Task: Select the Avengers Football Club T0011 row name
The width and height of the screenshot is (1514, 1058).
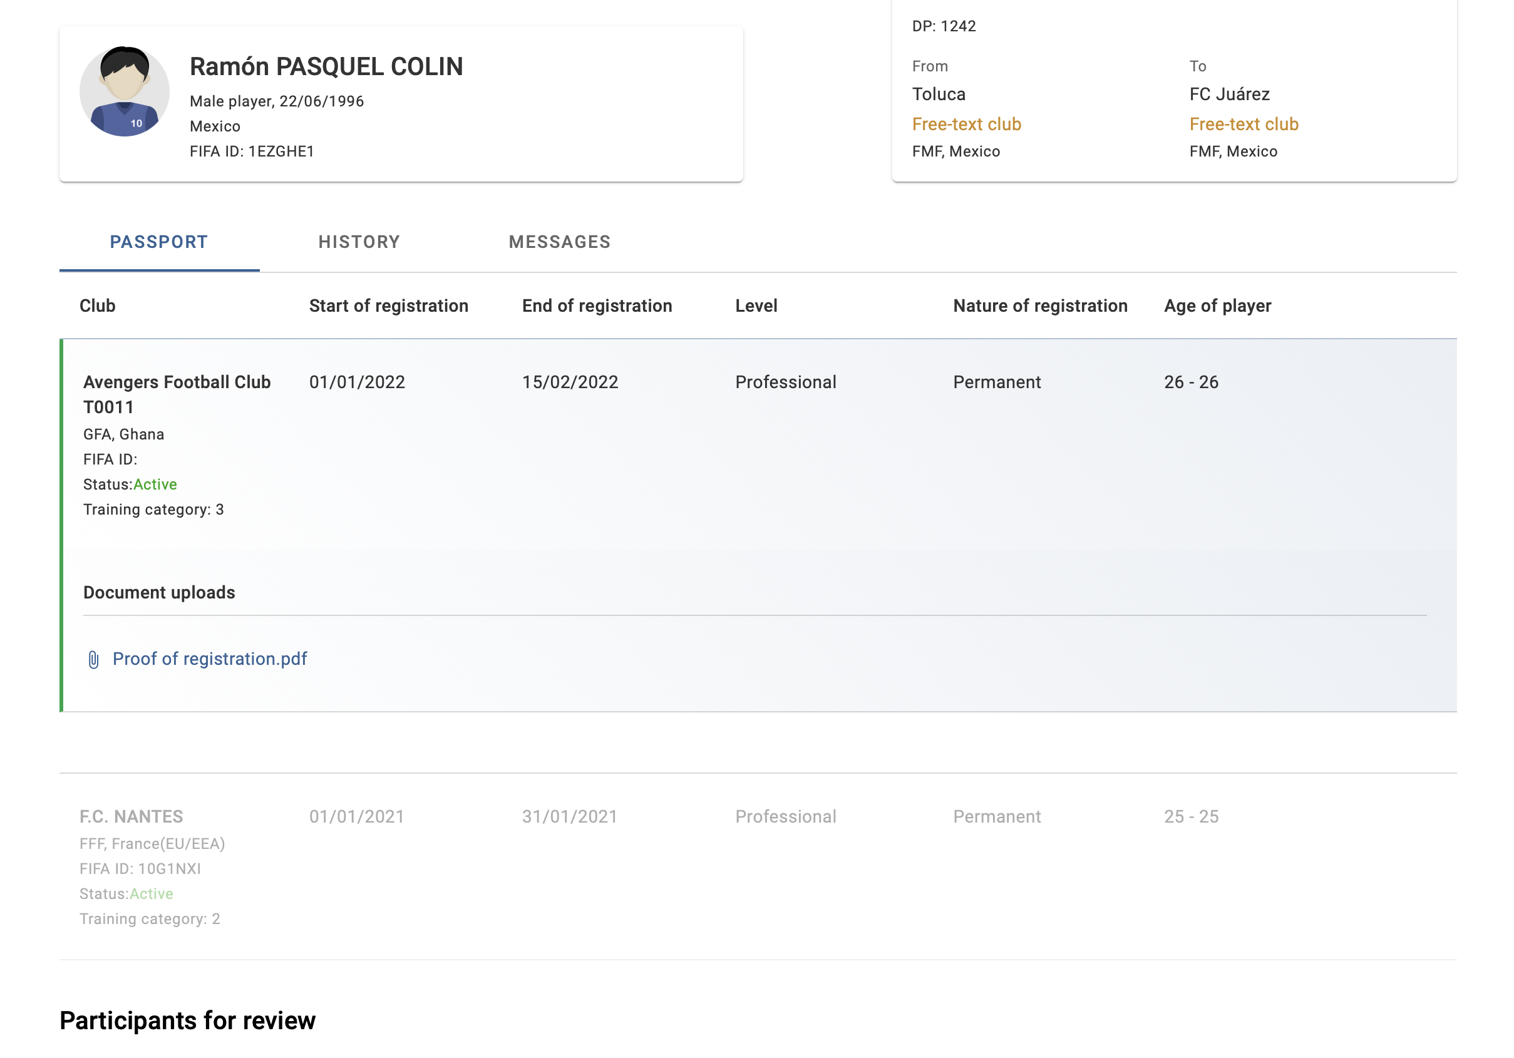Action: pyautogui.click(x=177, y=394)
